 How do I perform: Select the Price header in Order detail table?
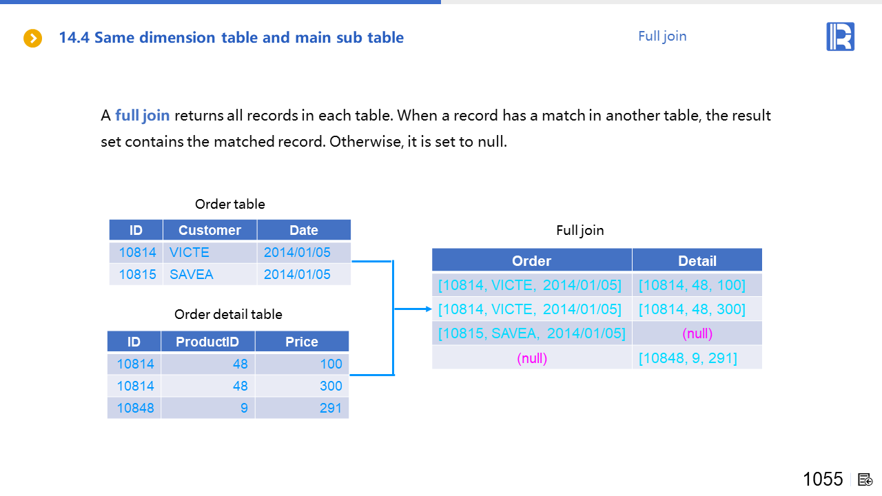pyautogui.click(x=302, y=342)
